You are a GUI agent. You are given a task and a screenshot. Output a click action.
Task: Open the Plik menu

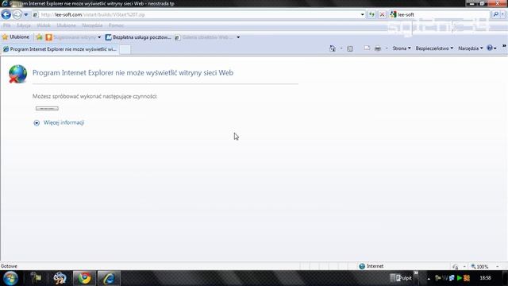coord(7,25)
